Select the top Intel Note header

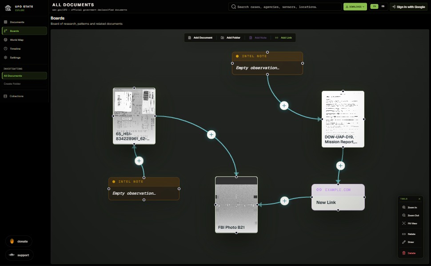267,56
